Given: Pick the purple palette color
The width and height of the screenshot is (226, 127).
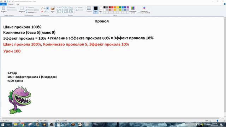Looking at the screenshot, I should coord(128,7).
